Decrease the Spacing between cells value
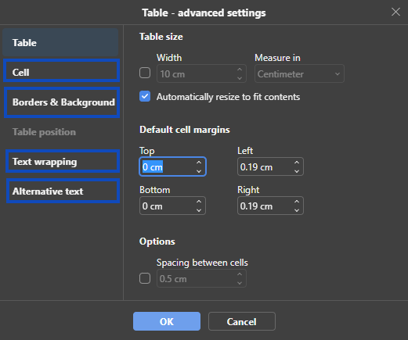408x340 pixels. (240, 283)
